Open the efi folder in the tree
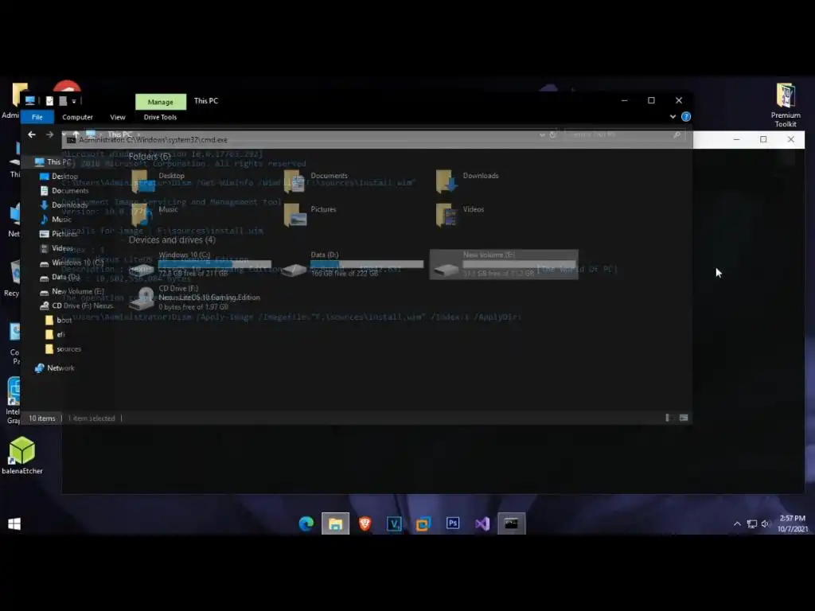Viewport: 815px width, 611px height. 55,335
